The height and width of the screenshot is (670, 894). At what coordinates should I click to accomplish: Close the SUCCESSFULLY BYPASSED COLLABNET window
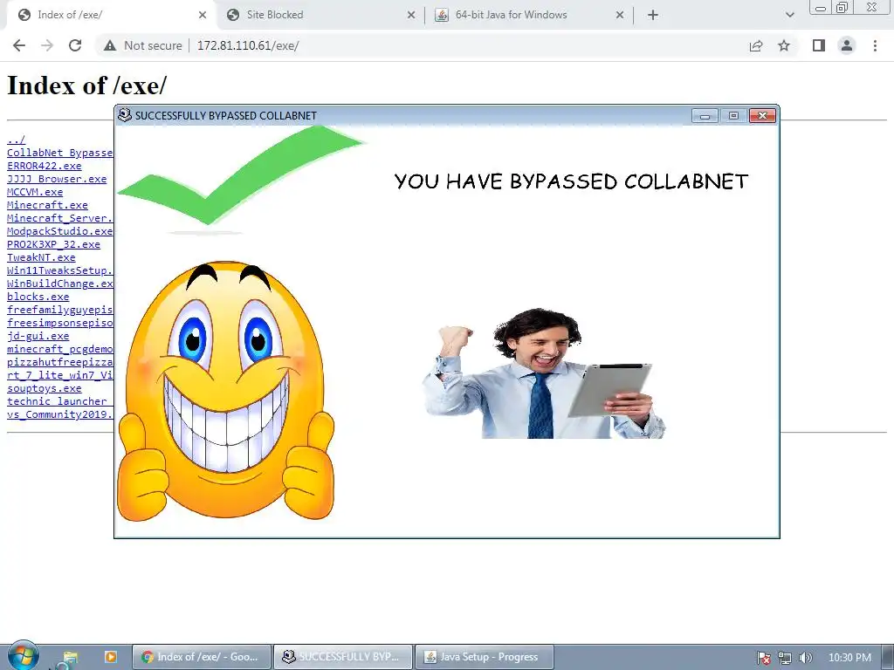pyautogui.click(x=762, y=116)
